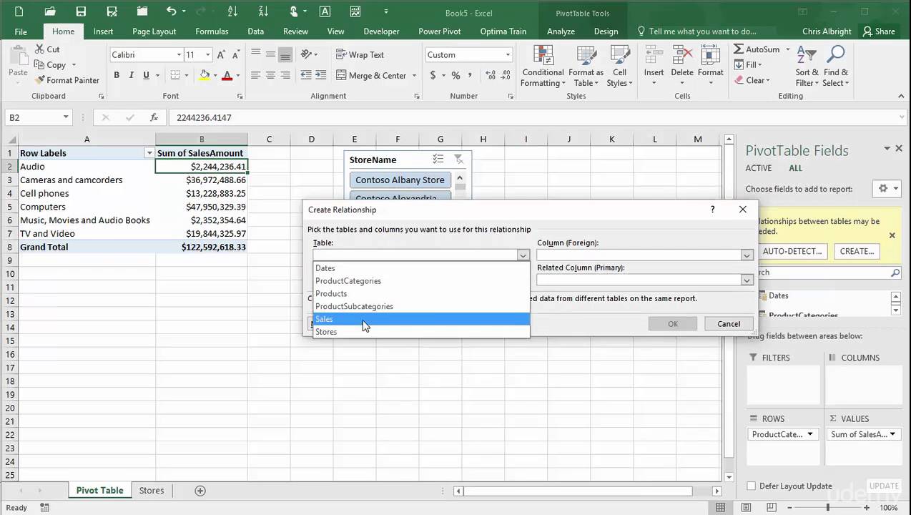Switch to the Analyze tab
Screen dimensions: 911x515
561,31
